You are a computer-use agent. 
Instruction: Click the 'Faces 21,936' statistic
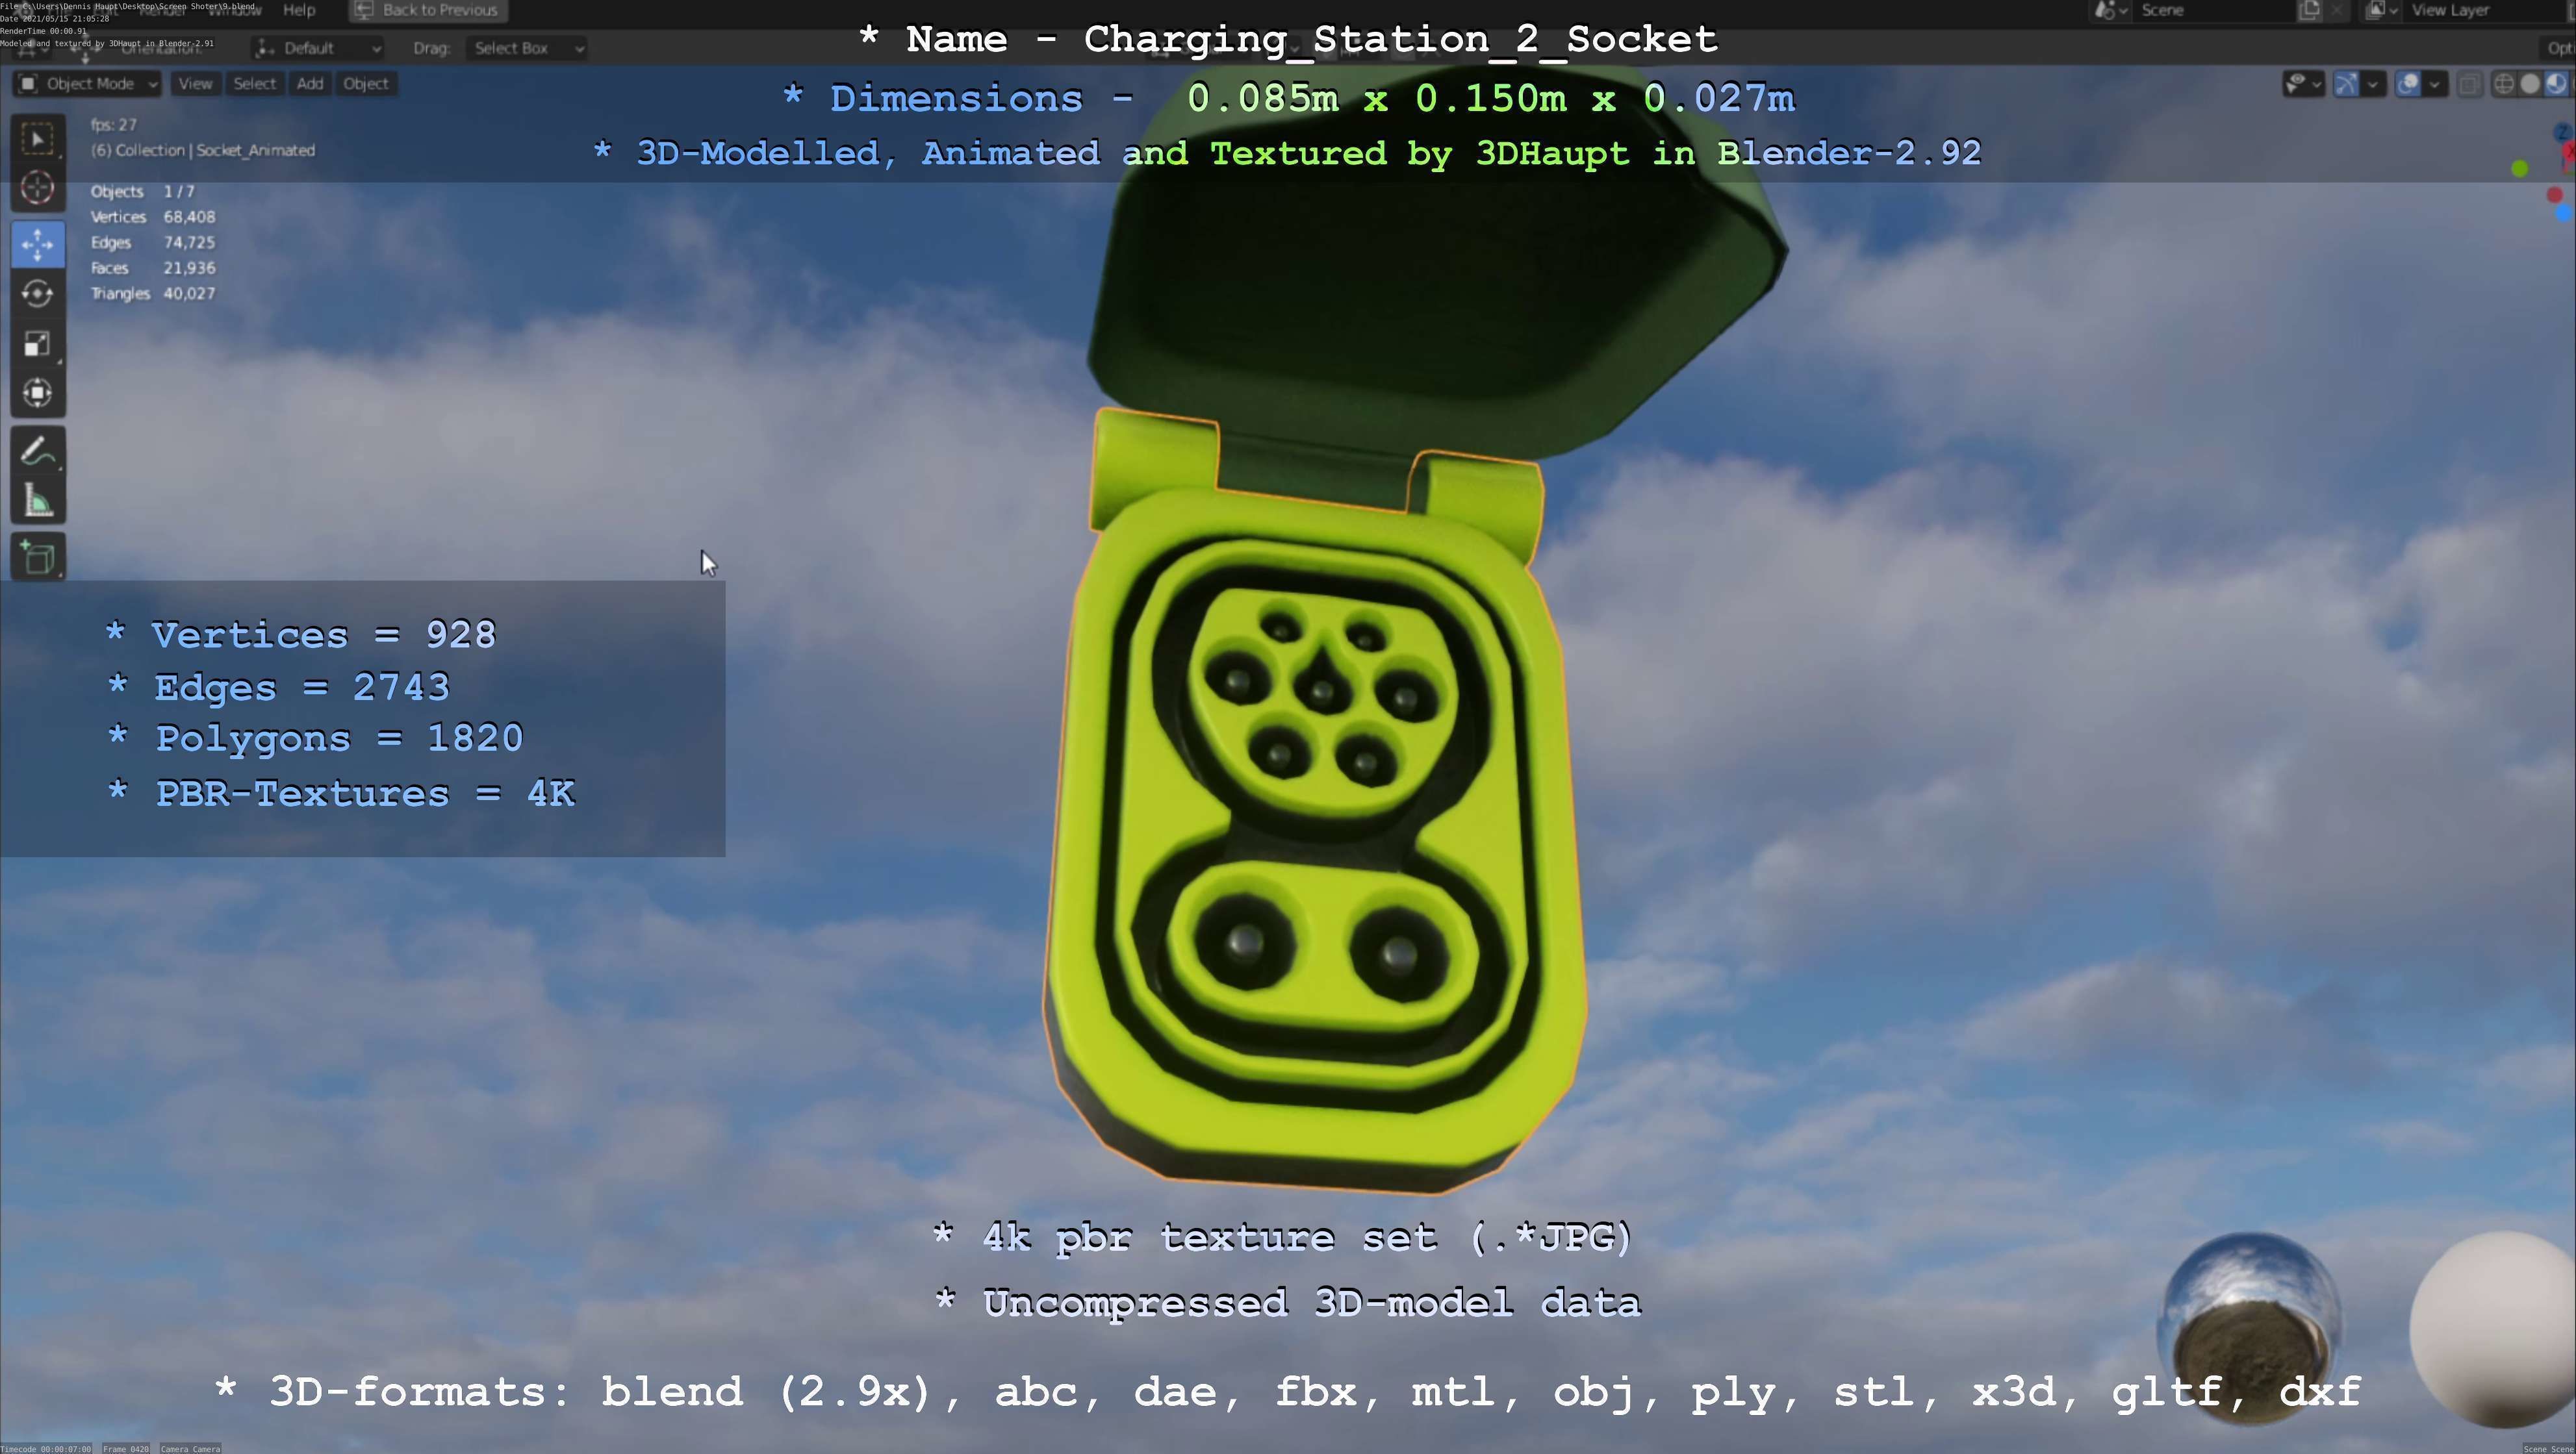tap(152, 268)
